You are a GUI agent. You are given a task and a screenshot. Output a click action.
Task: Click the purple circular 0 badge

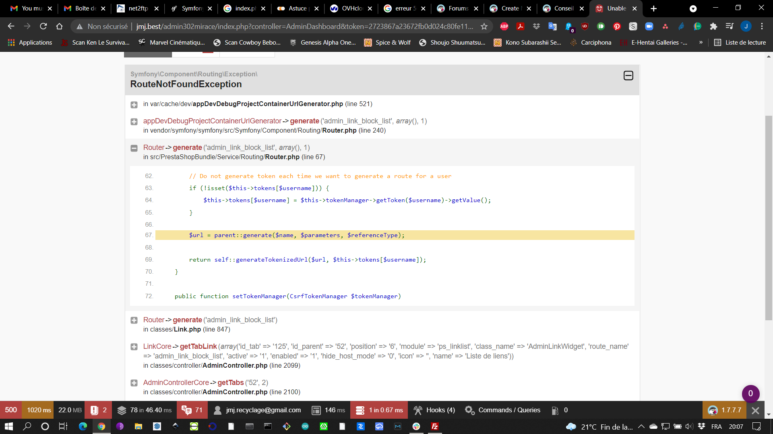[750, 393]
